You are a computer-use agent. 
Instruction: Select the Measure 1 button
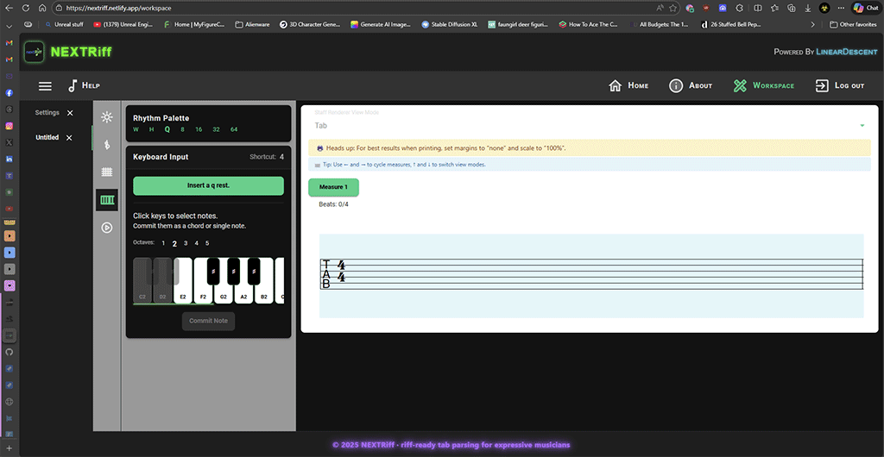pos(333,187)
